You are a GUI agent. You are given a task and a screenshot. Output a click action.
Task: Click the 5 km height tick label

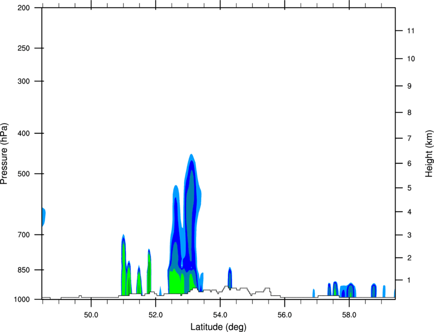pos(409,188)
